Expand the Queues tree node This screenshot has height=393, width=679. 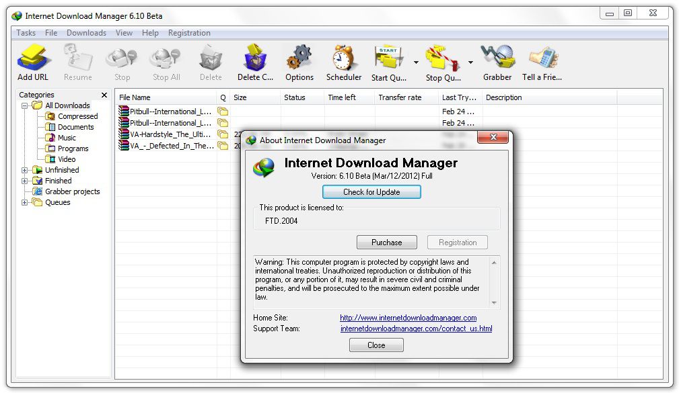click(25, 202)
